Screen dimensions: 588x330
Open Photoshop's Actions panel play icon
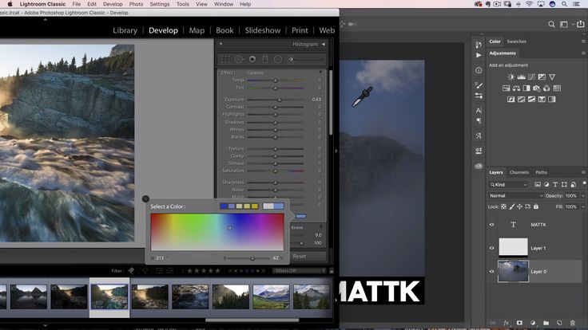[x=479, y=55]
